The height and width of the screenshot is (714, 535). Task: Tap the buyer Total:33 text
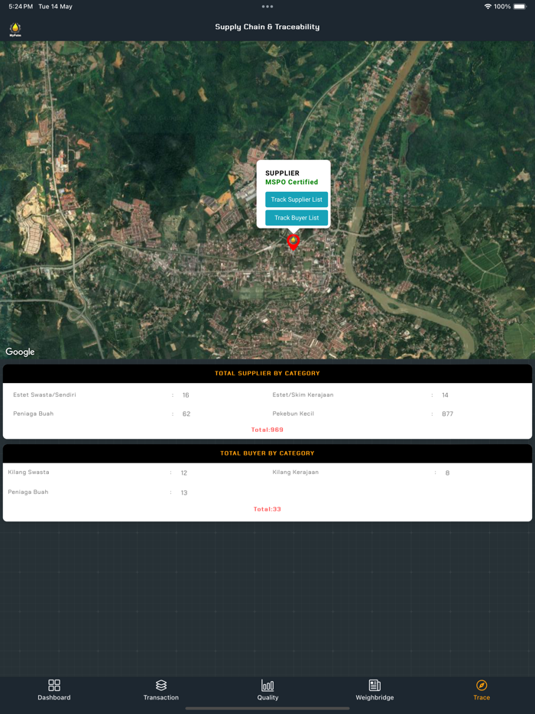click(x=267, y=509)
